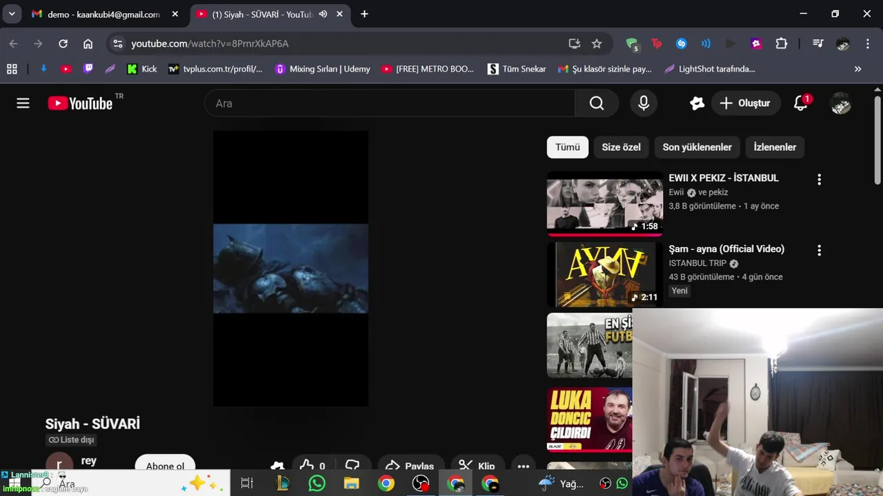Reload the current page
883x496 pixels.
[x=63, y=43]
